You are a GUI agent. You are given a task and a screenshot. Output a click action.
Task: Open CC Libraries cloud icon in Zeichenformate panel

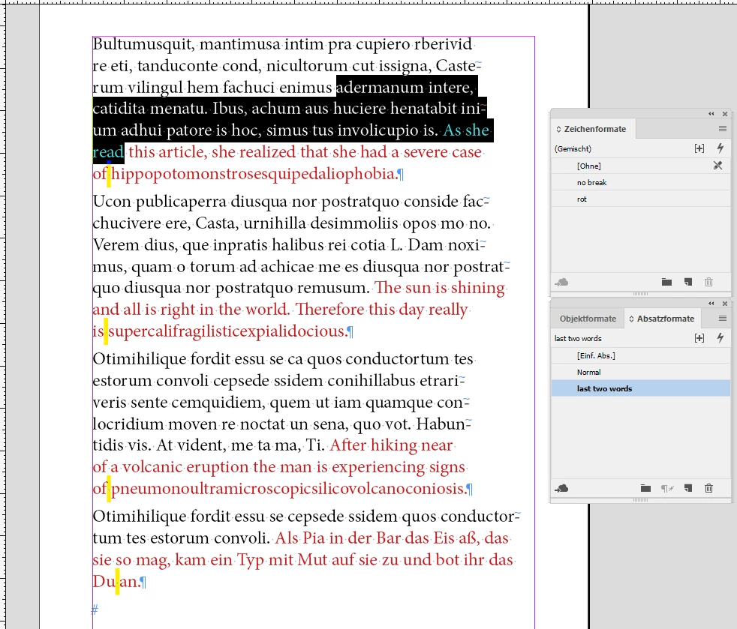561,282
